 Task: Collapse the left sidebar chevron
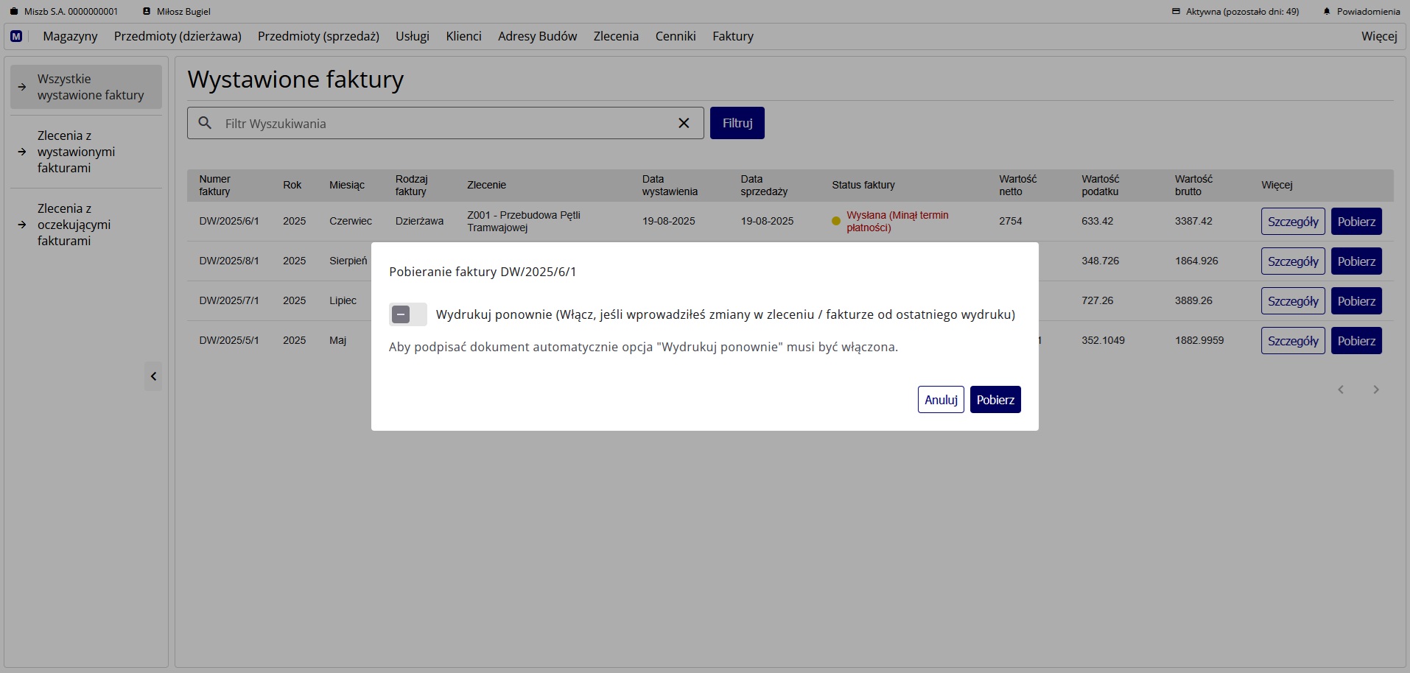pyautogui.click(x=153, y=376)
